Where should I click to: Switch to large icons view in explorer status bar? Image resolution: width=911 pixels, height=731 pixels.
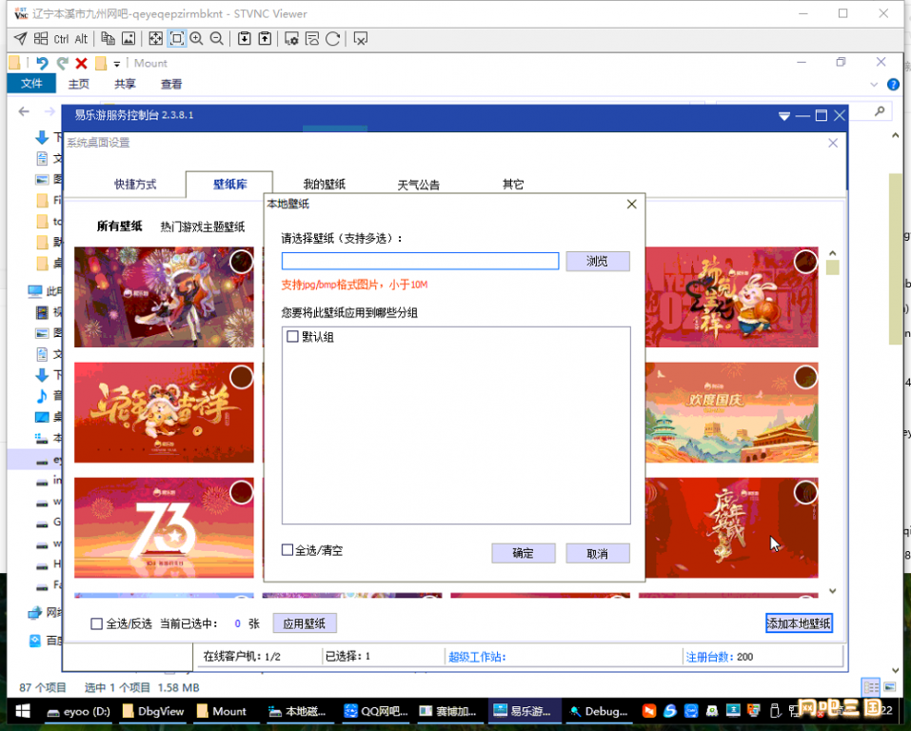(x=889, y=687)
